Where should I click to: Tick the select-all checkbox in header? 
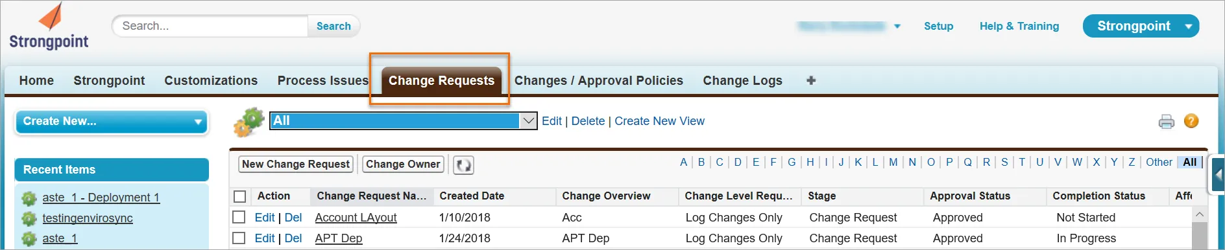(240, 196)
